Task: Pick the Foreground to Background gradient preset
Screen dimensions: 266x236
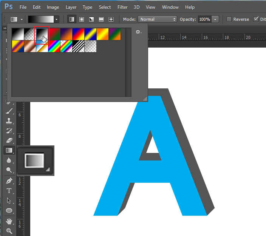Action: pos(18,34)
